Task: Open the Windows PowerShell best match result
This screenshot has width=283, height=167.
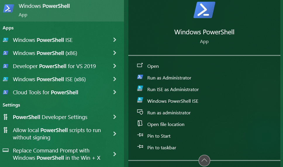Action: point(62,10)
